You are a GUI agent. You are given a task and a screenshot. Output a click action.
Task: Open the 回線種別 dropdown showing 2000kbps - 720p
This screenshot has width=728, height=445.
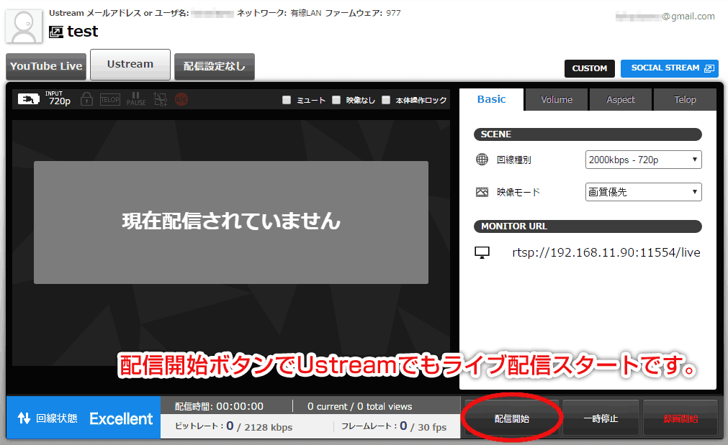click(644, 160)
